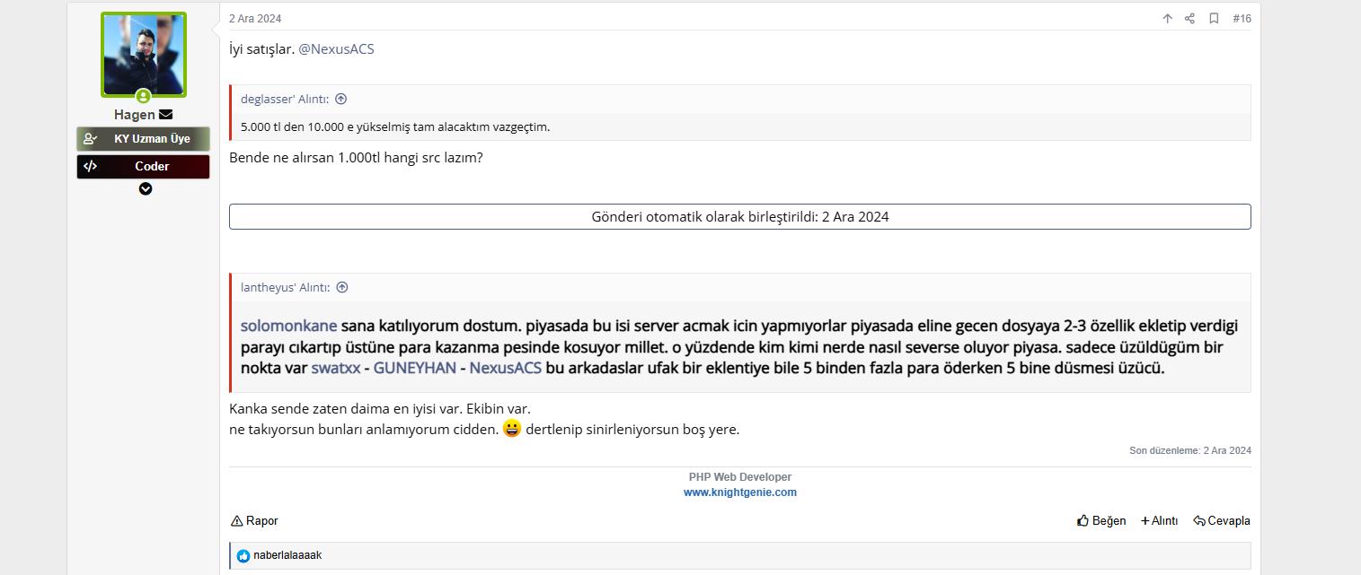Open the envelope message icon beside Hagen

tap(165, 115)
